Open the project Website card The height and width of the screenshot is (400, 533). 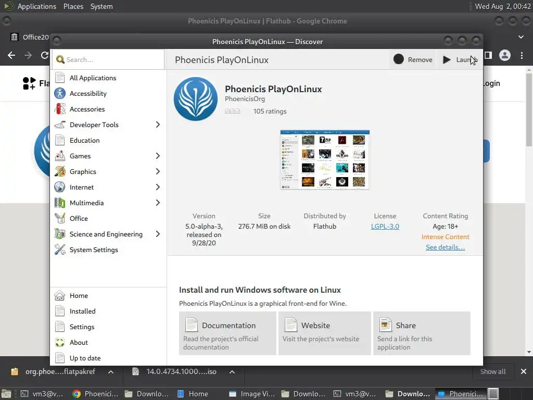point(325,333)
